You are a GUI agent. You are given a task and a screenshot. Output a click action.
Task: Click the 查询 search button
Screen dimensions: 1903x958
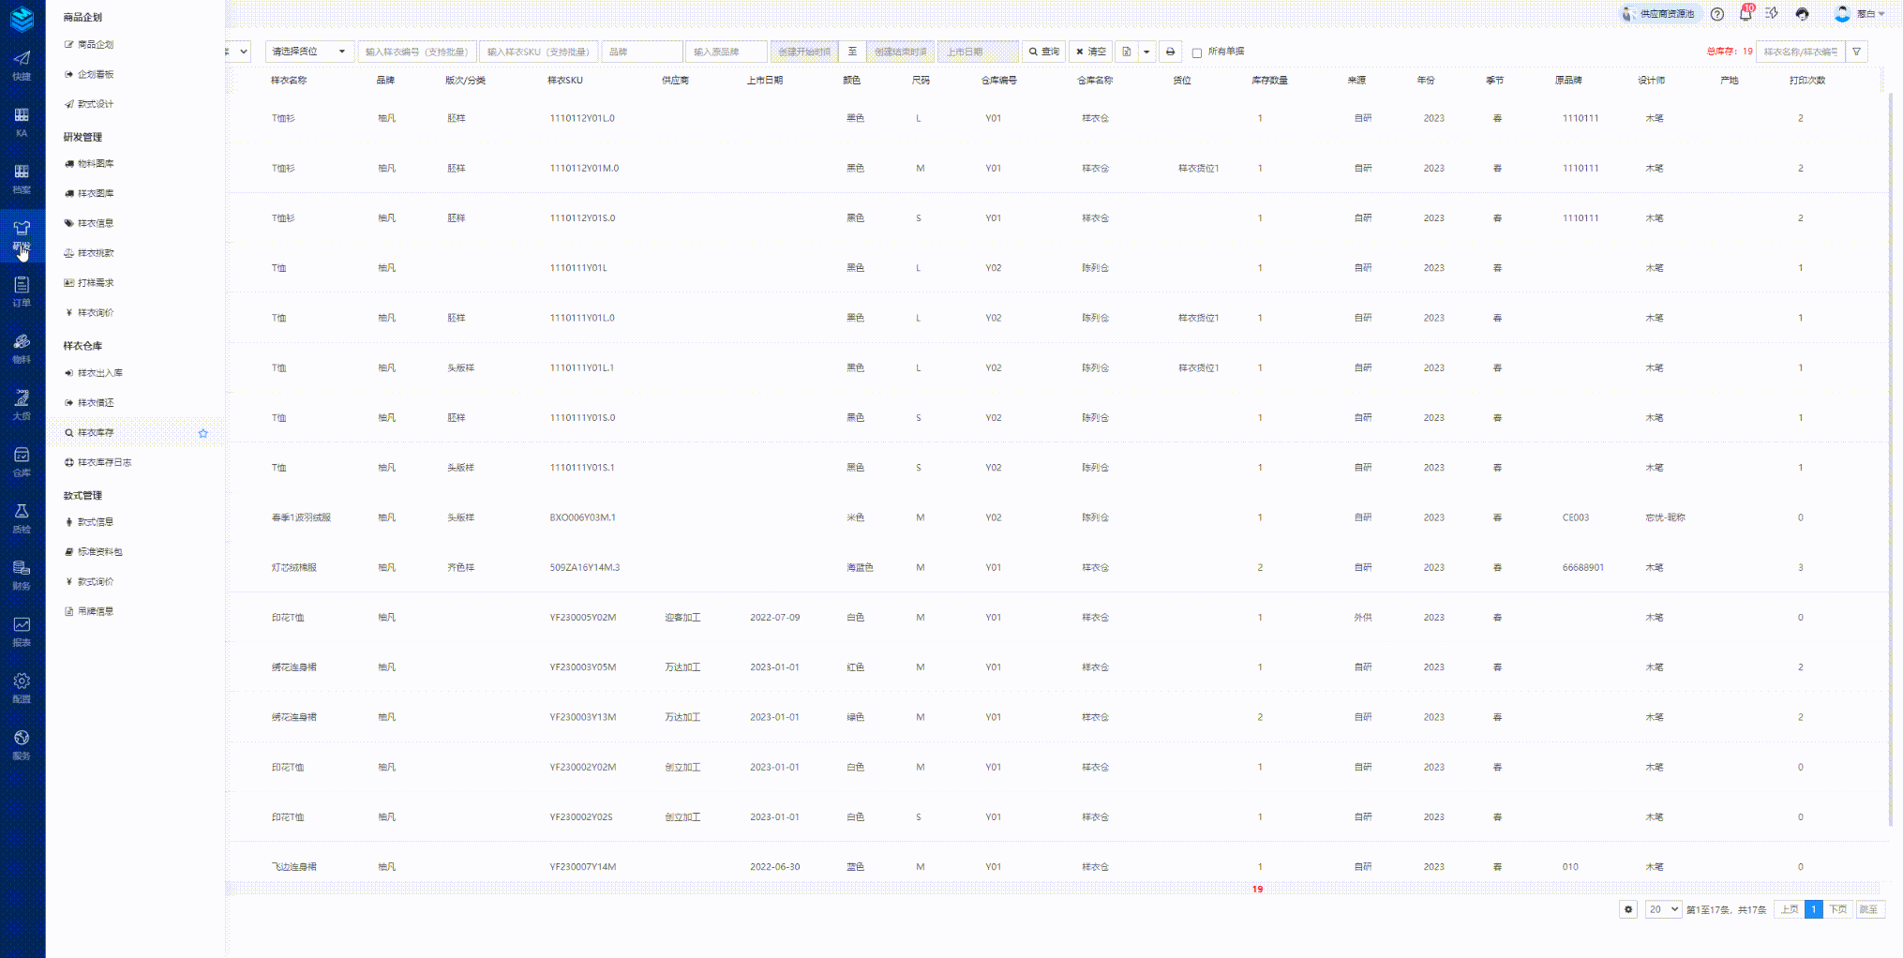(x=1044, y=52)
